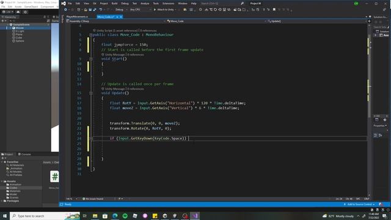Collapse the Move_Code class fold marker
The image size is (391, 220).
(x=91, y=35)
